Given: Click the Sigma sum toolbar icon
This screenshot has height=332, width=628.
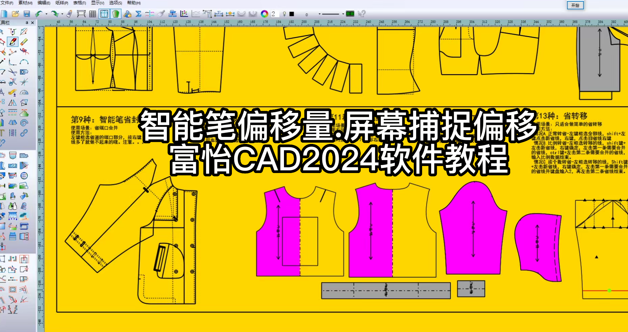Looking at the screenshot, I should (x=138, y=14).
